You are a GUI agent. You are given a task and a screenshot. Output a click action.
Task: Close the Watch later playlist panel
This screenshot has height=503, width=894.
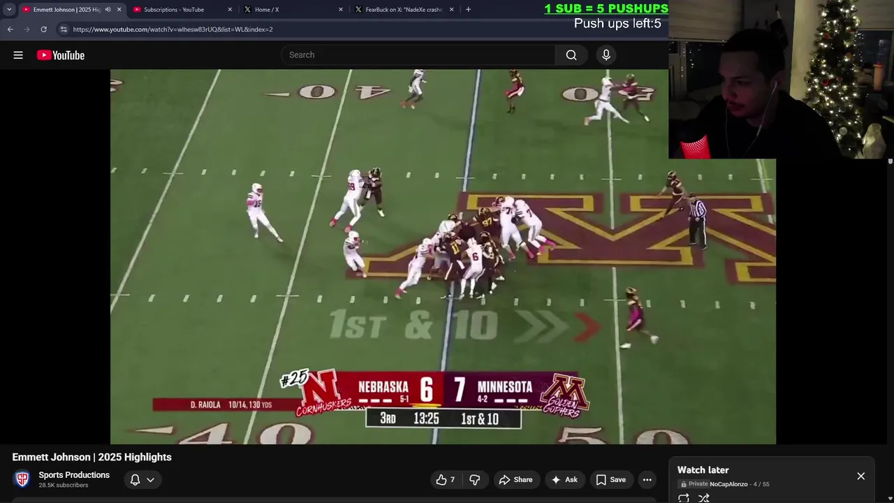tap(860, 476)
